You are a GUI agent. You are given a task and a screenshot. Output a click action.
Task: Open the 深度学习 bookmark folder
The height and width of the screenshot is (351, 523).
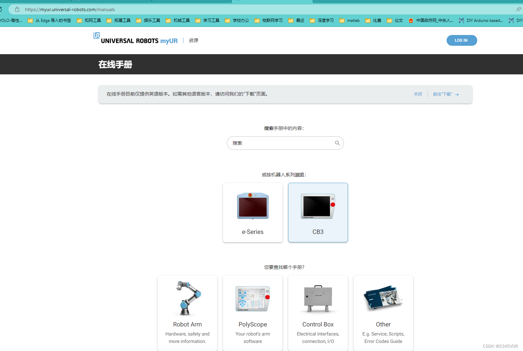322,21
